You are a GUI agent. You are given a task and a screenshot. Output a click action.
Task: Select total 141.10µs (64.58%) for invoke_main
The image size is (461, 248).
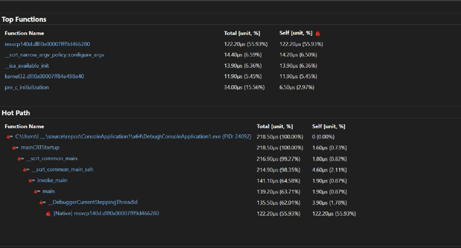278,181
